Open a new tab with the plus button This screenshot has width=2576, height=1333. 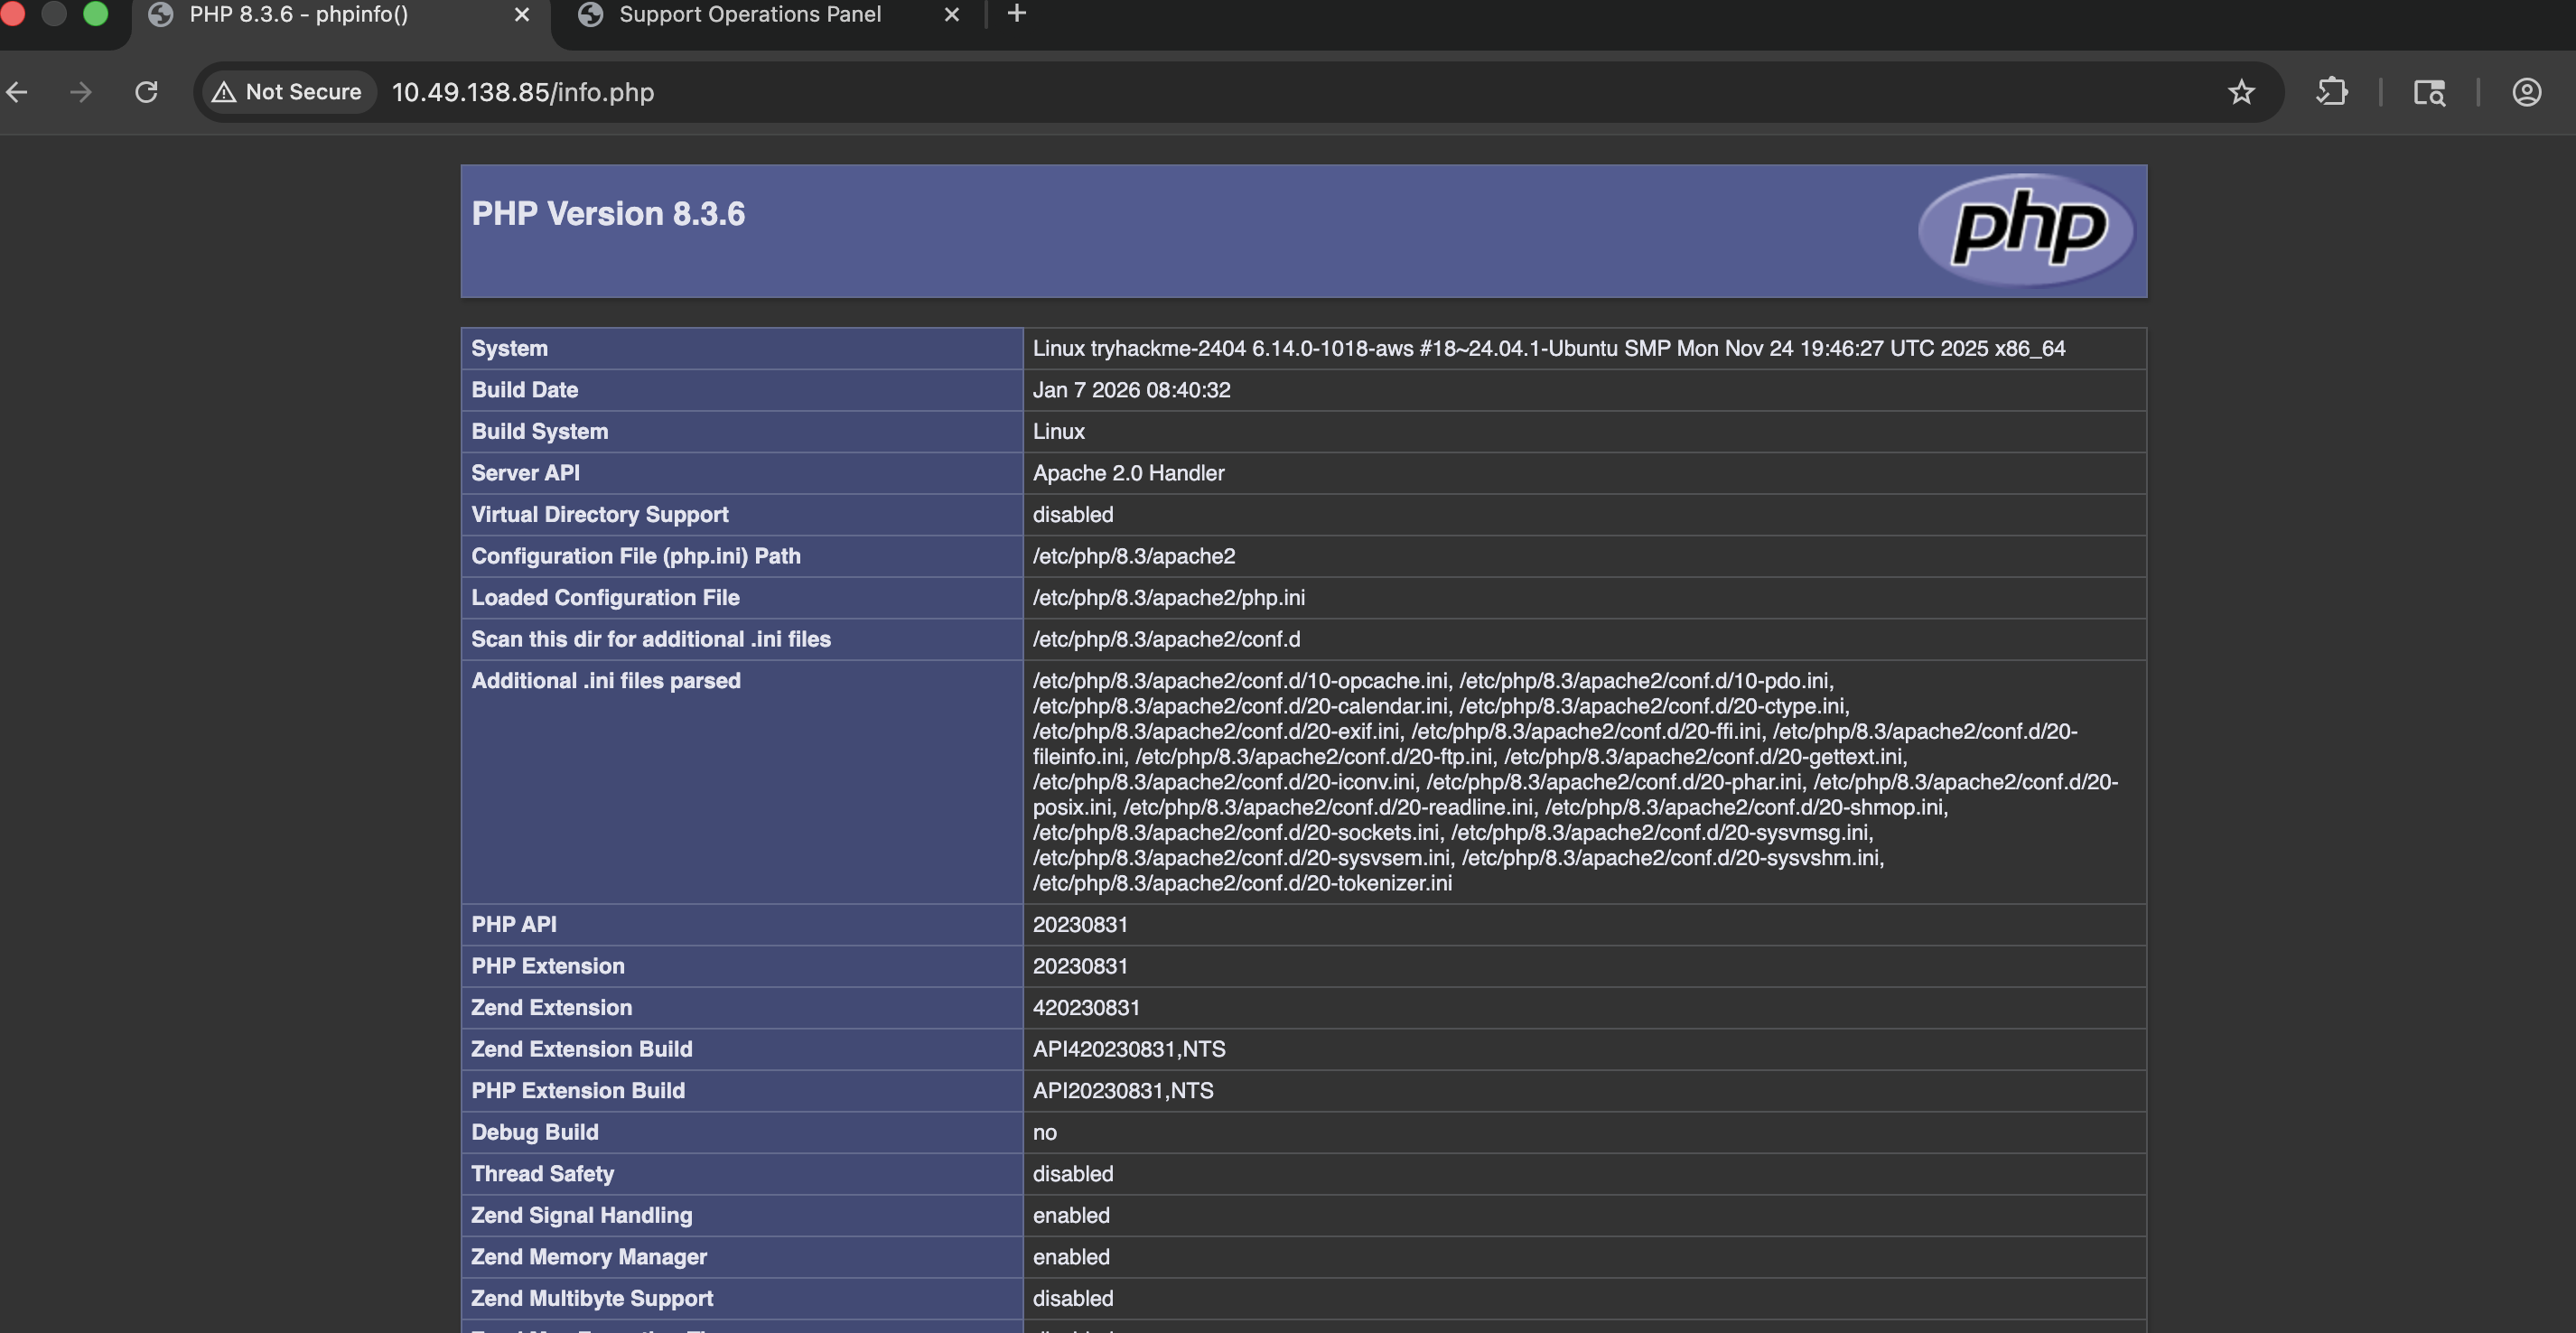click(x=1016, y=13)
